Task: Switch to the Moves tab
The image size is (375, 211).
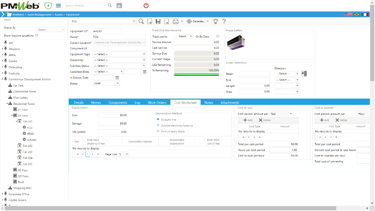Action: 96,102
